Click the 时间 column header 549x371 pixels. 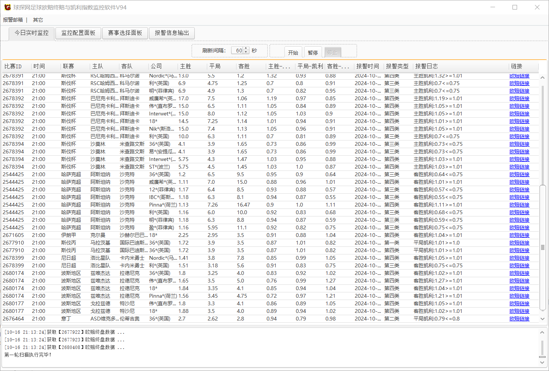46,66
